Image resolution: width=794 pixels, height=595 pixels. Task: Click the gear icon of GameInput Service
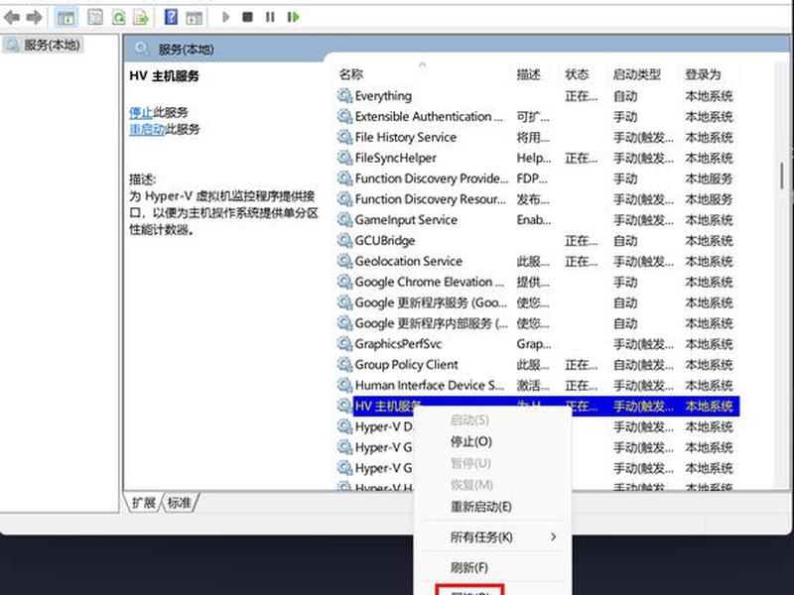coord(344,219)
